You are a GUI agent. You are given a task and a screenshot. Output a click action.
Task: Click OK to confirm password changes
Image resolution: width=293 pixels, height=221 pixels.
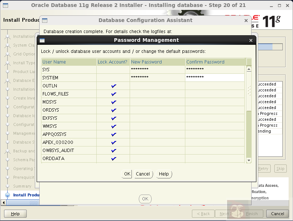pyautogui.click(x=126, y=174)
